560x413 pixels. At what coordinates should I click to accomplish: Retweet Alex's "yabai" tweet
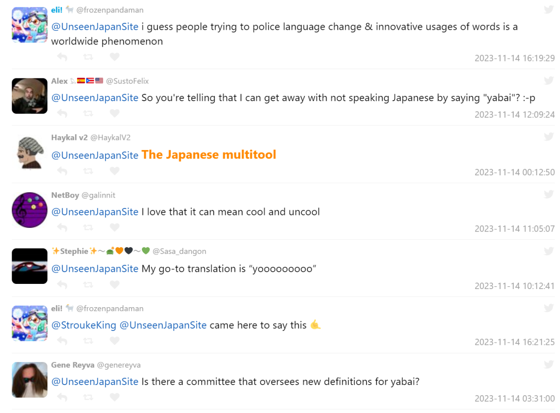(88, 113)
